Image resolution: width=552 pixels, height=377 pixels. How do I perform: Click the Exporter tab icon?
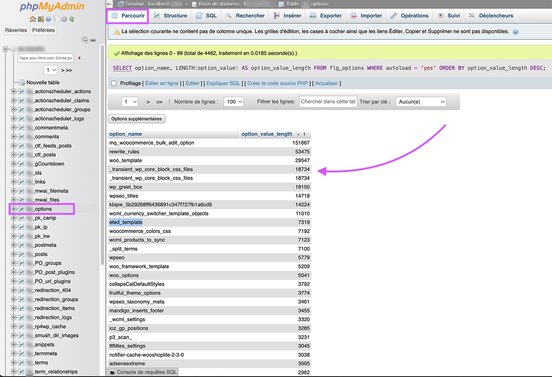(x=313, y=15)
